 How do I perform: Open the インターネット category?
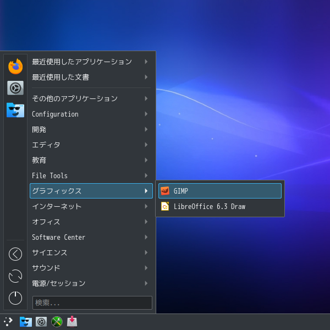click(x=91, y=206)
